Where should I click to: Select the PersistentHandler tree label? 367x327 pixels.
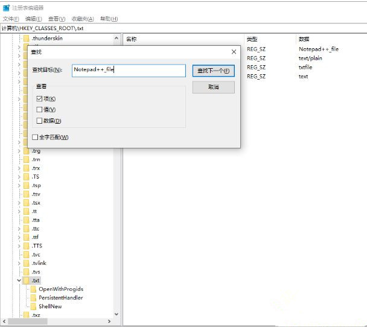point(61,298)
